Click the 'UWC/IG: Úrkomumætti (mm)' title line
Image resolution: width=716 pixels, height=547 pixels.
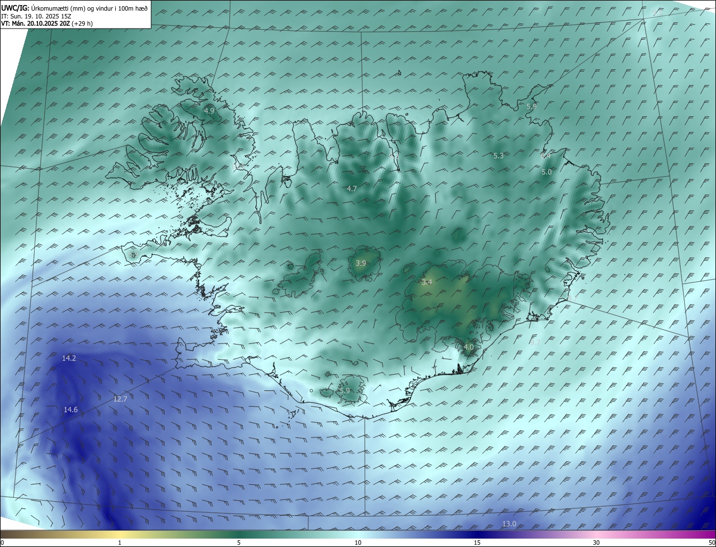pos(75,8)
